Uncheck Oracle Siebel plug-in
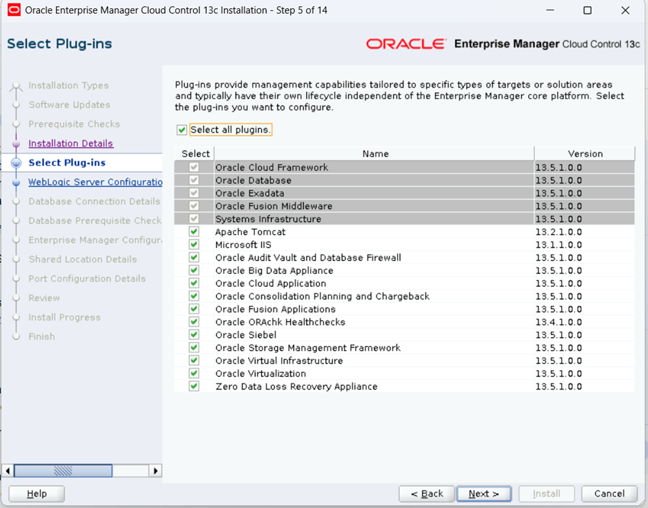Image resolution: width=648 pixels, height=508 pixels. pyautogui.click(x=194, y=335)
